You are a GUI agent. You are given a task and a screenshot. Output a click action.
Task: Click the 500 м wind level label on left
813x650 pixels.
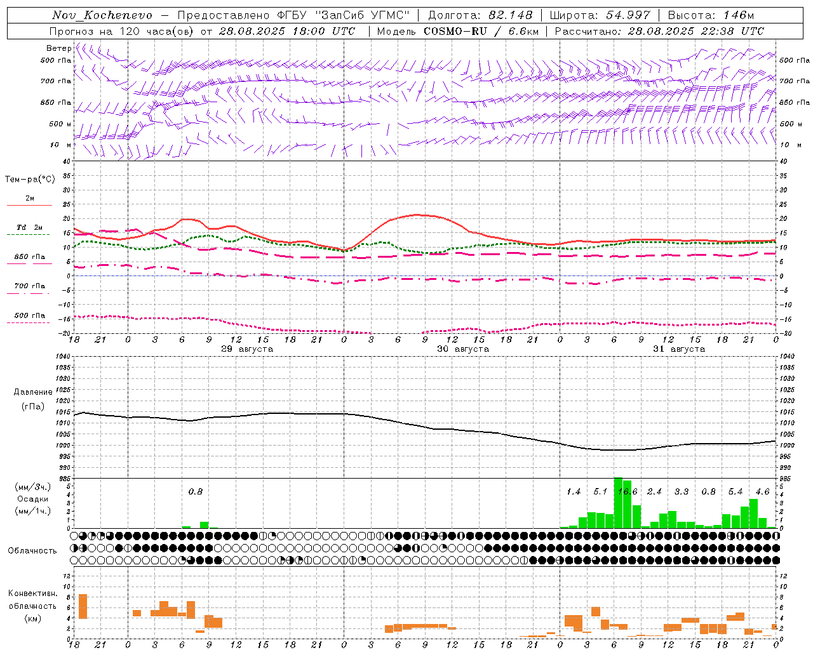pyautogui.click(x=60, y=124)
